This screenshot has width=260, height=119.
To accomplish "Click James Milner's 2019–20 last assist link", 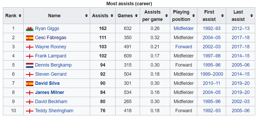I will coord(241,92).
